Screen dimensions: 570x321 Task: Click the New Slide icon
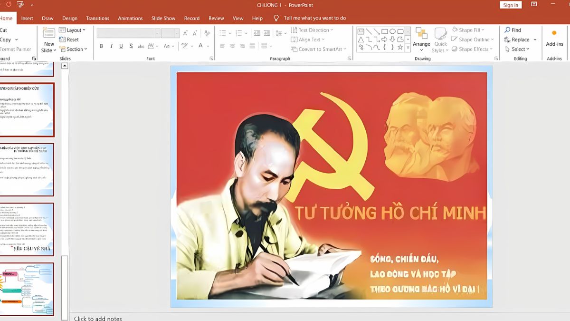click(x=49, y=33)
